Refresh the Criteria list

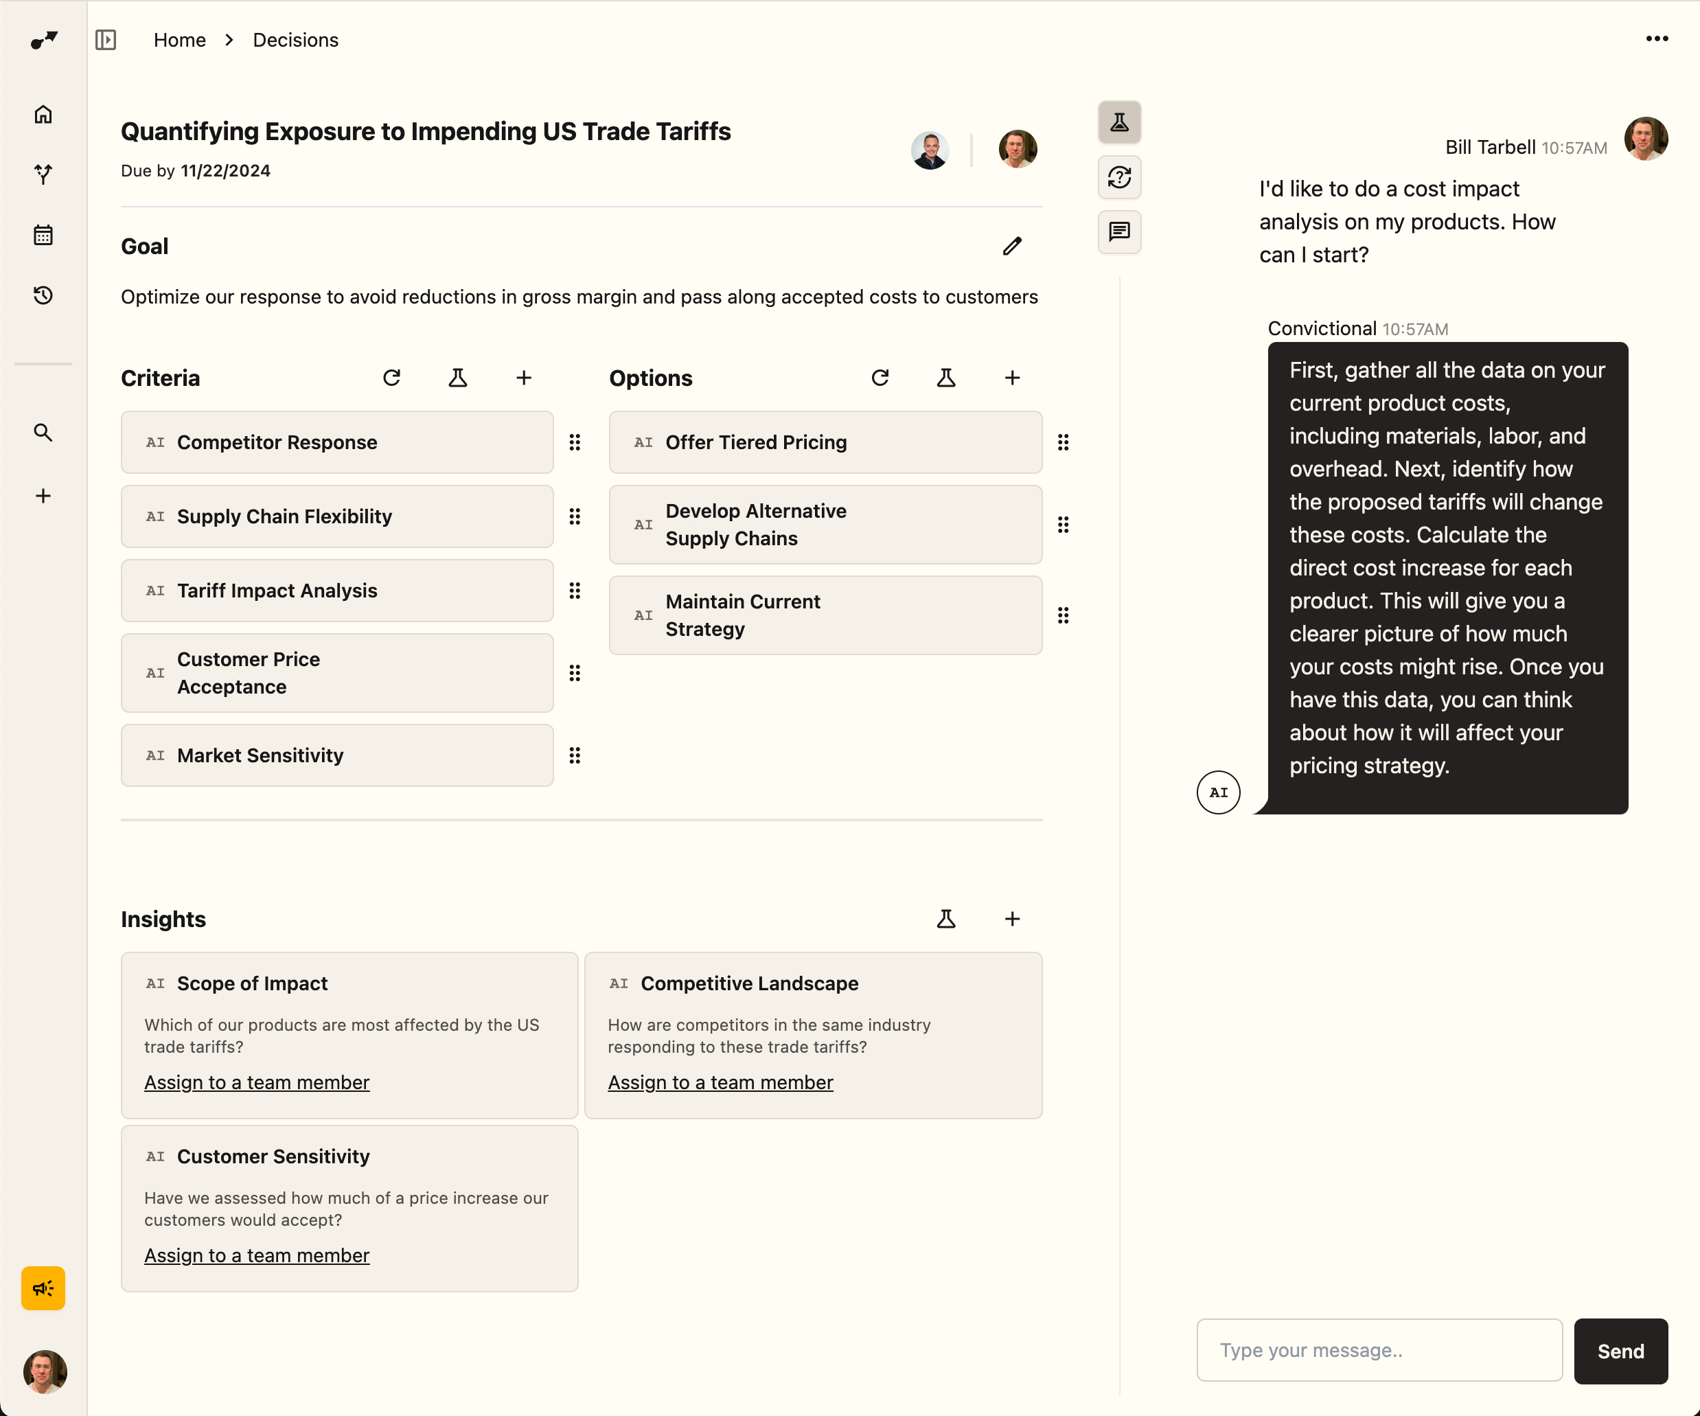[x=392, y=378]
